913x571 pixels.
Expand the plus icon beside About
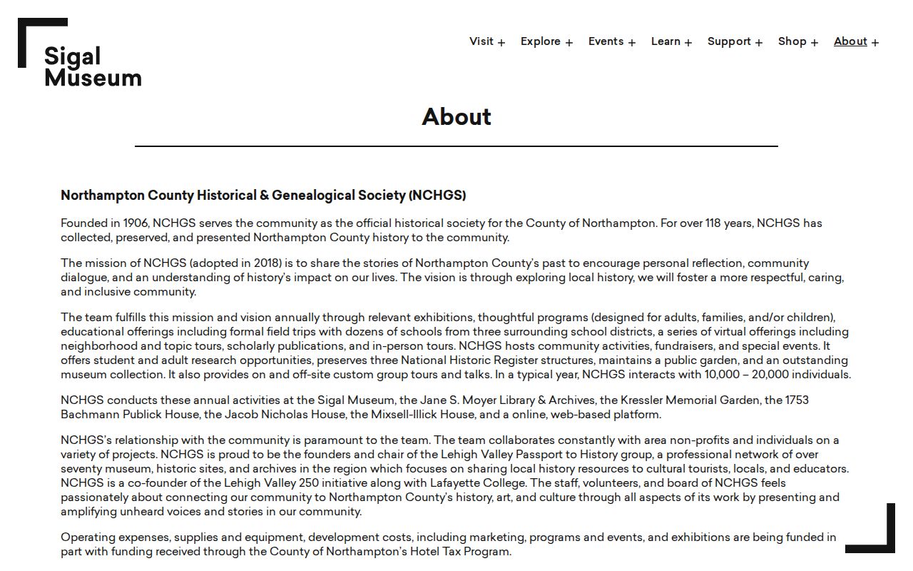875,43
